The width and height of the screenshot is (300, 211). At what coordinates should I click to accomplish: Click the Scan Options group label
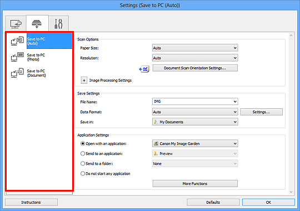coord(88,39)
